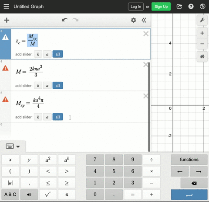Add slider a for z_c expression
209x202 pixels.
click(x=47, y=54)
